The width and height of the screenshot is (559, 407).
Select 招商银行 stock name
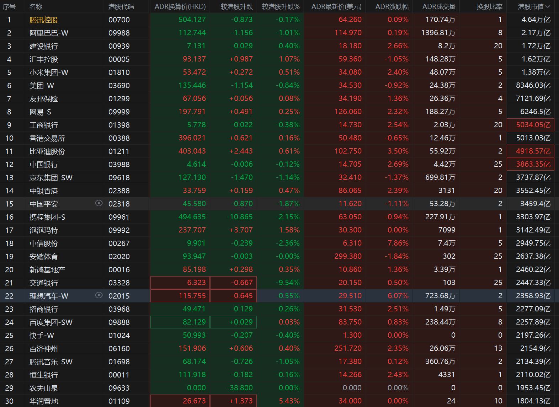point(43,309)
